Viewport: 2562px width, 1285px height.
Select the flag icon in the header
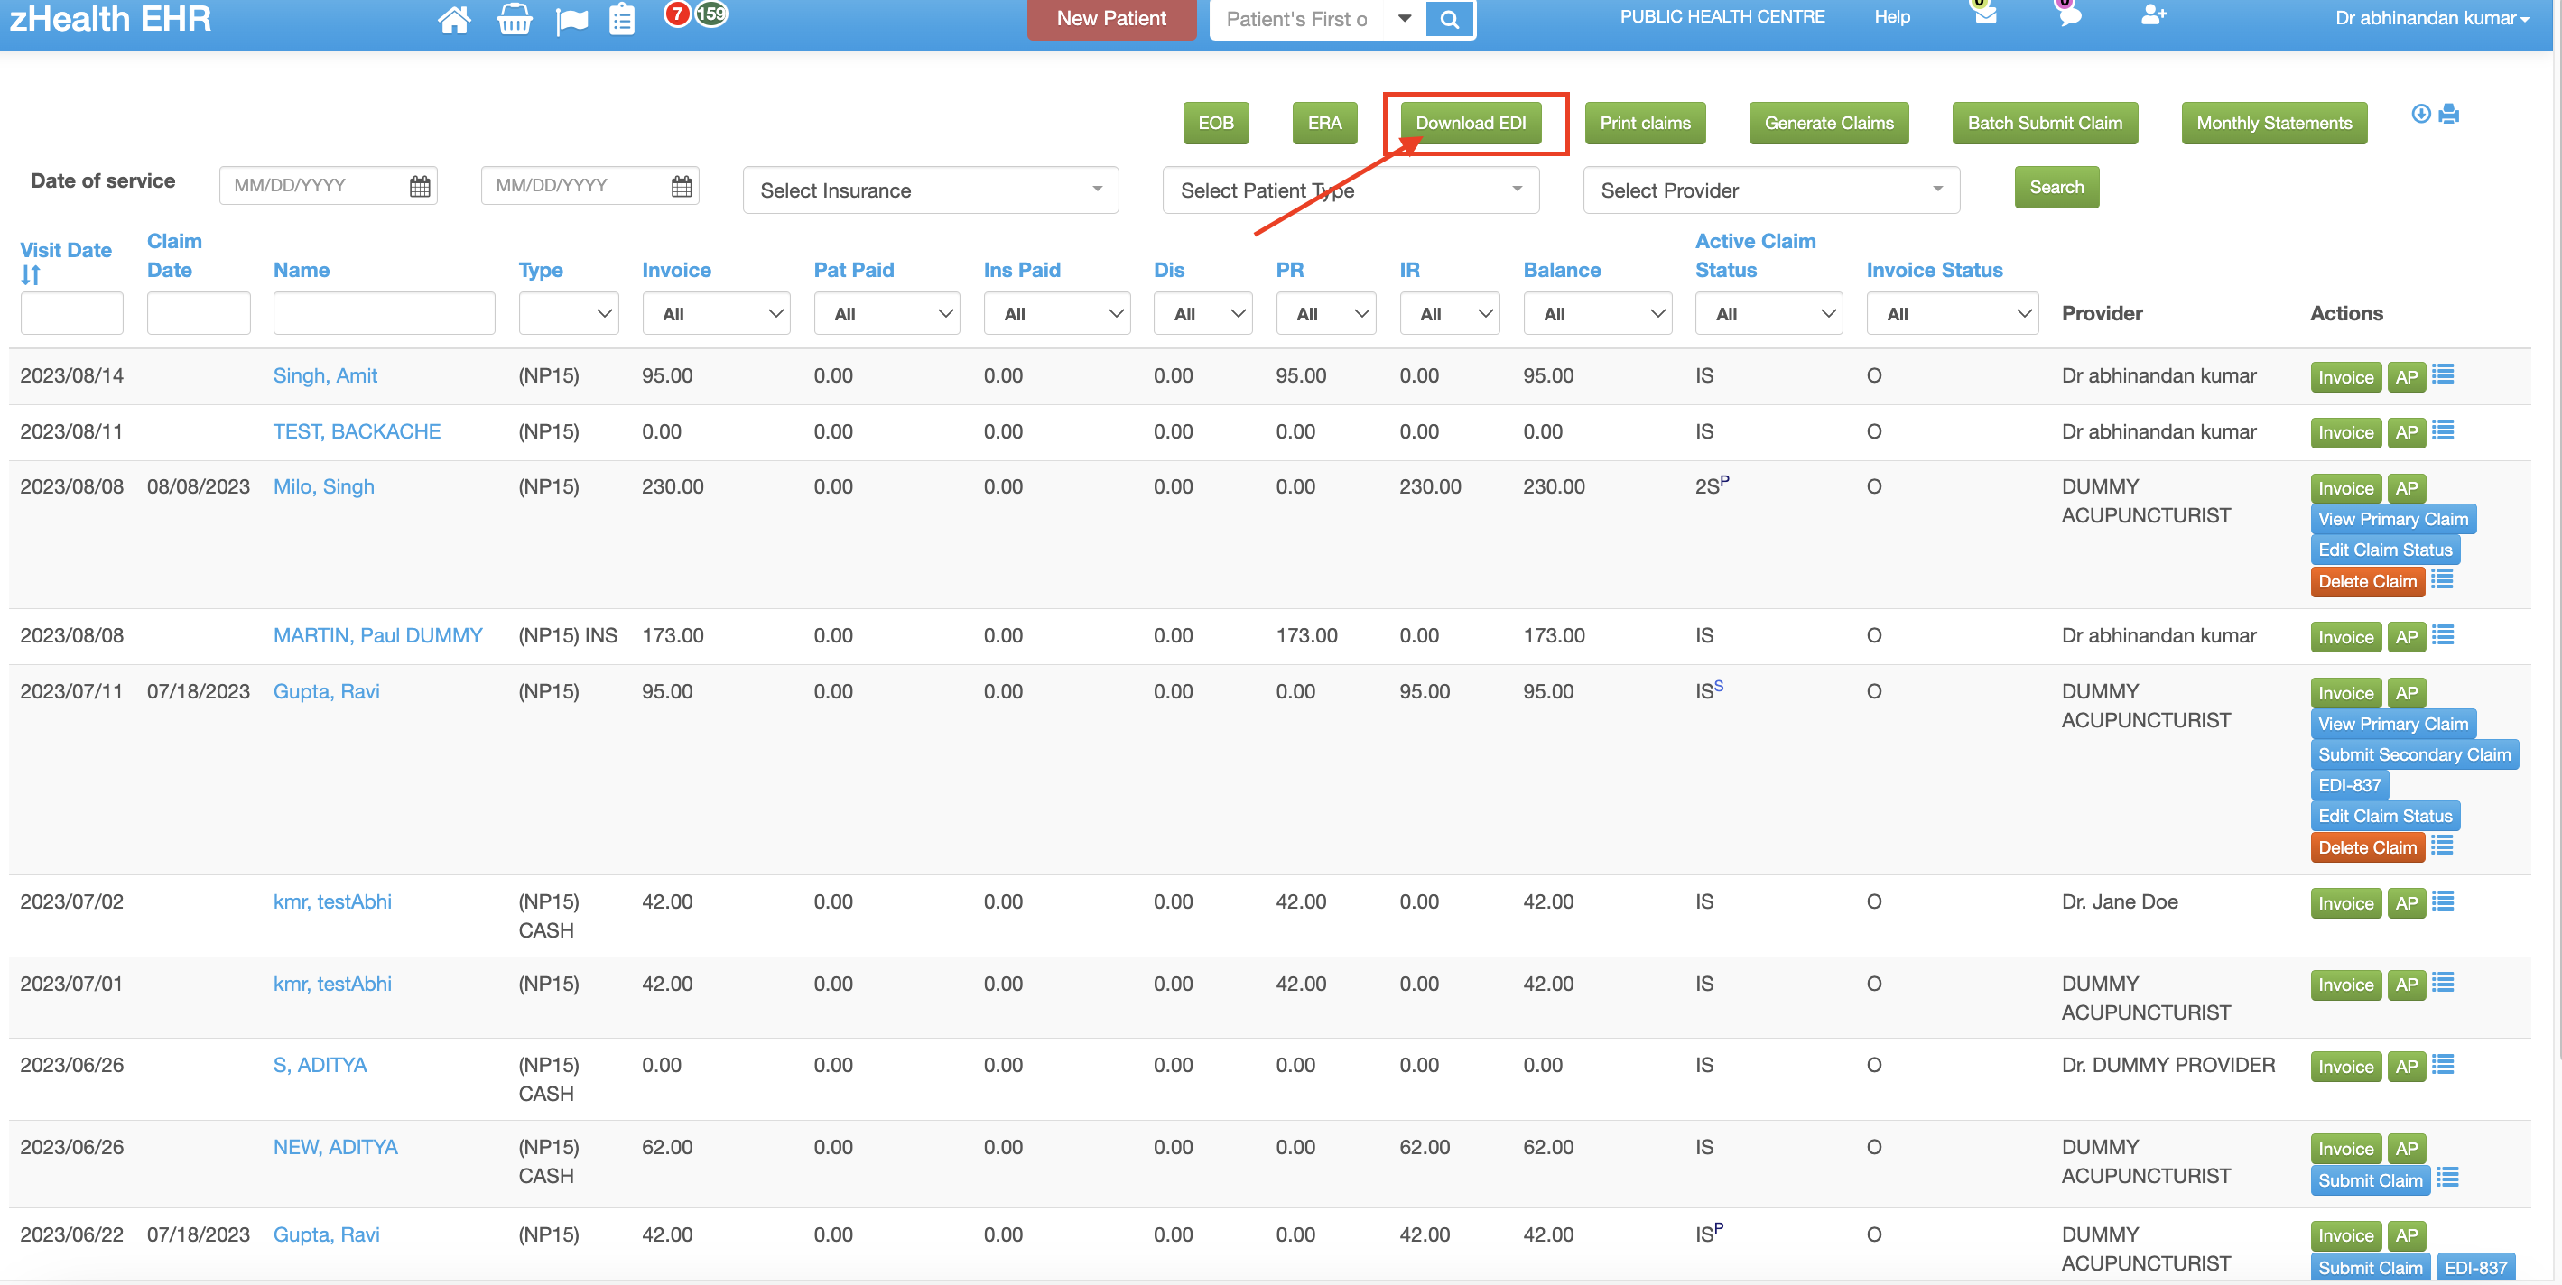coord(571,19)
